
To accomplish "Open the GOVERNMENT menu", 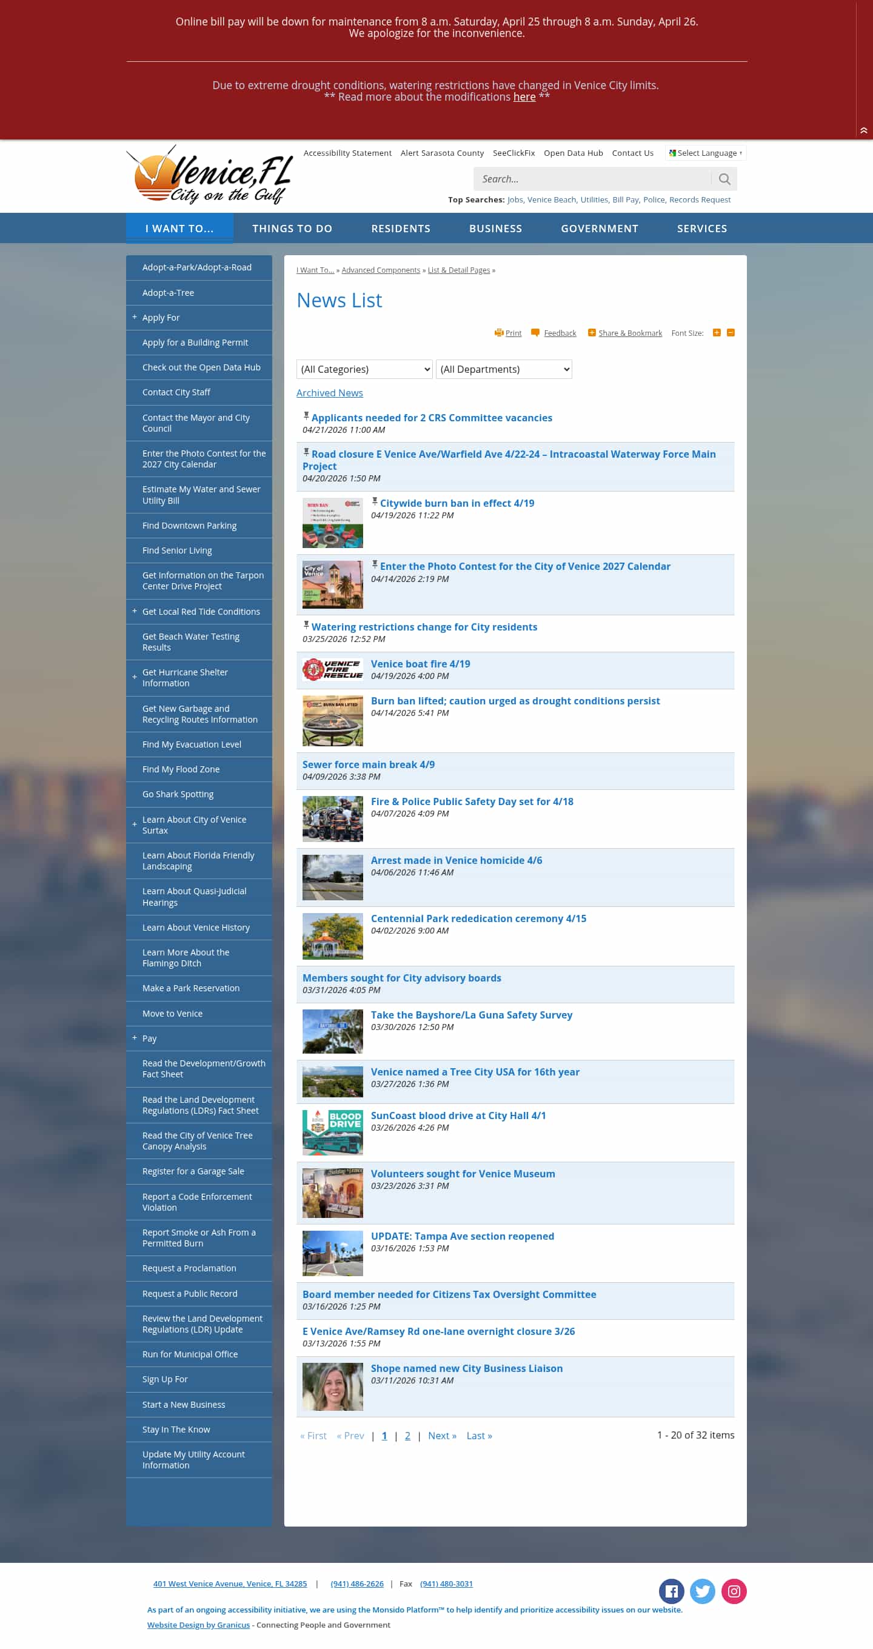I will (599, 229).
